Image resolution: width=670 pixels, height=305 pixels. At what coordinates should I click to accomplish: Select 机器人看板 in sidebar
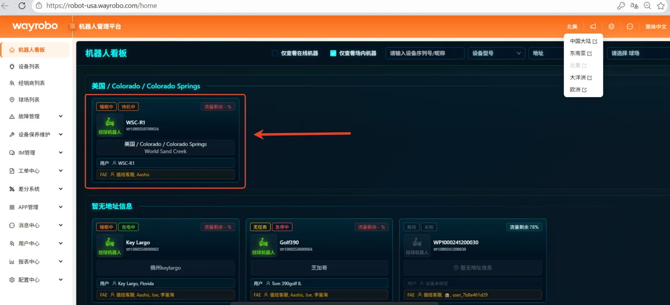pos(35,50)
